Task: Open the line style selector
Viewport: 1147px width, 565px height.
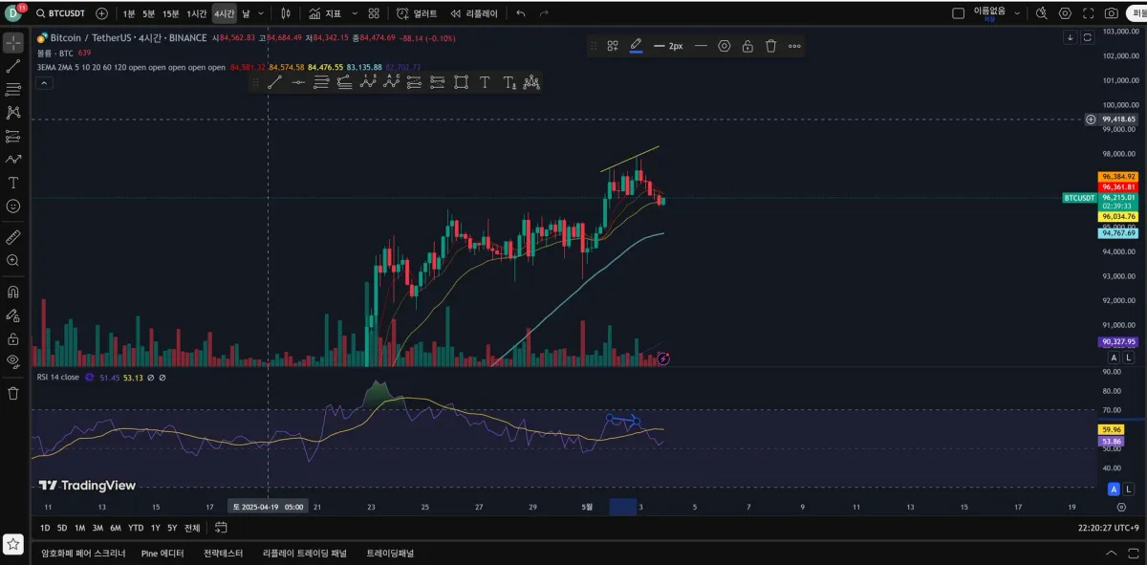Action: click(x=701, y=46)
